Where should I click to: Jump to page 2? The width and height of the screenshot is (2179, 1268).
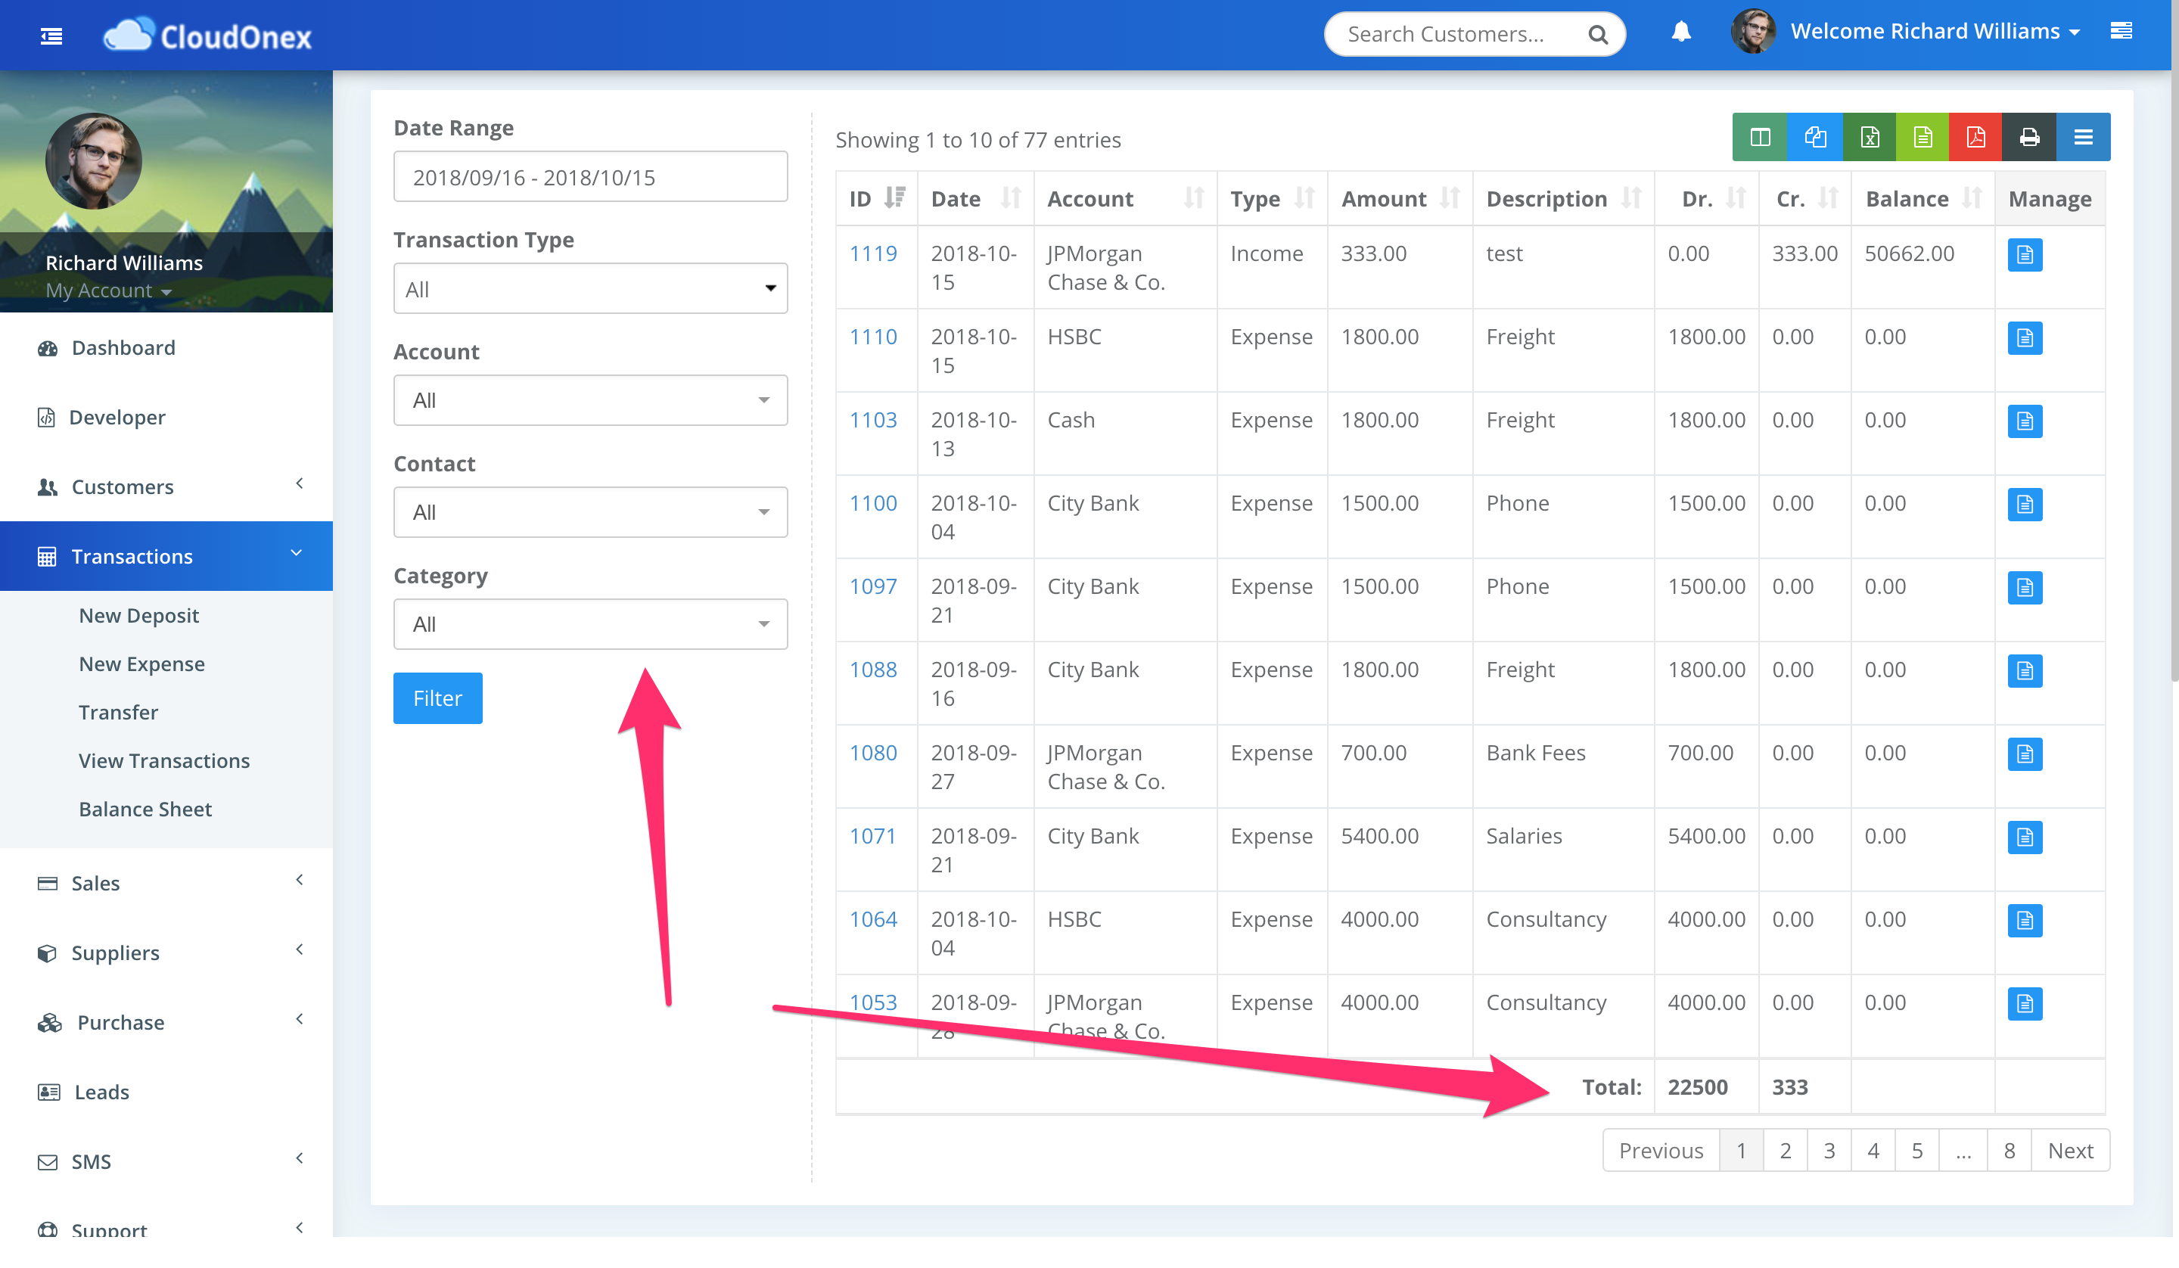click(x=1785, y=1151)
